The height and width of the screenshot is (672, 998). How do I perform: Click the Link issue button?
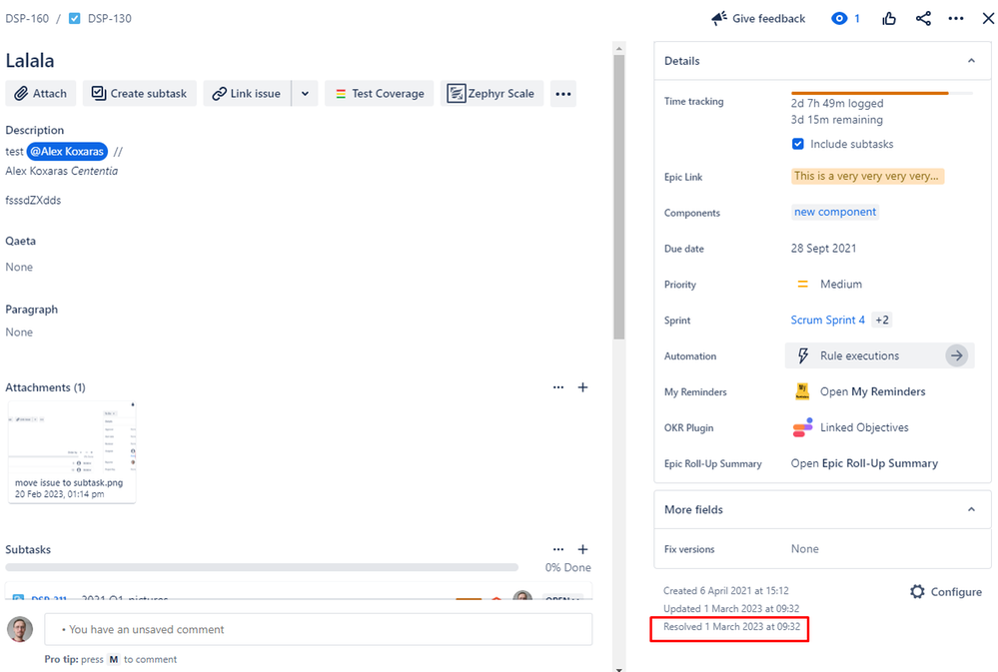[x=247, y=94]
